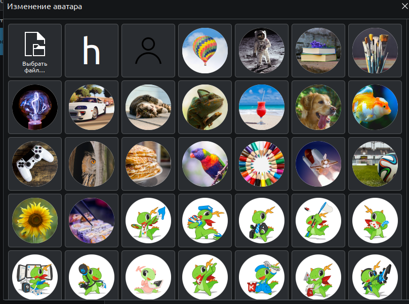Select the astronaut on moon avatar
409x304 pixels.
262,51
